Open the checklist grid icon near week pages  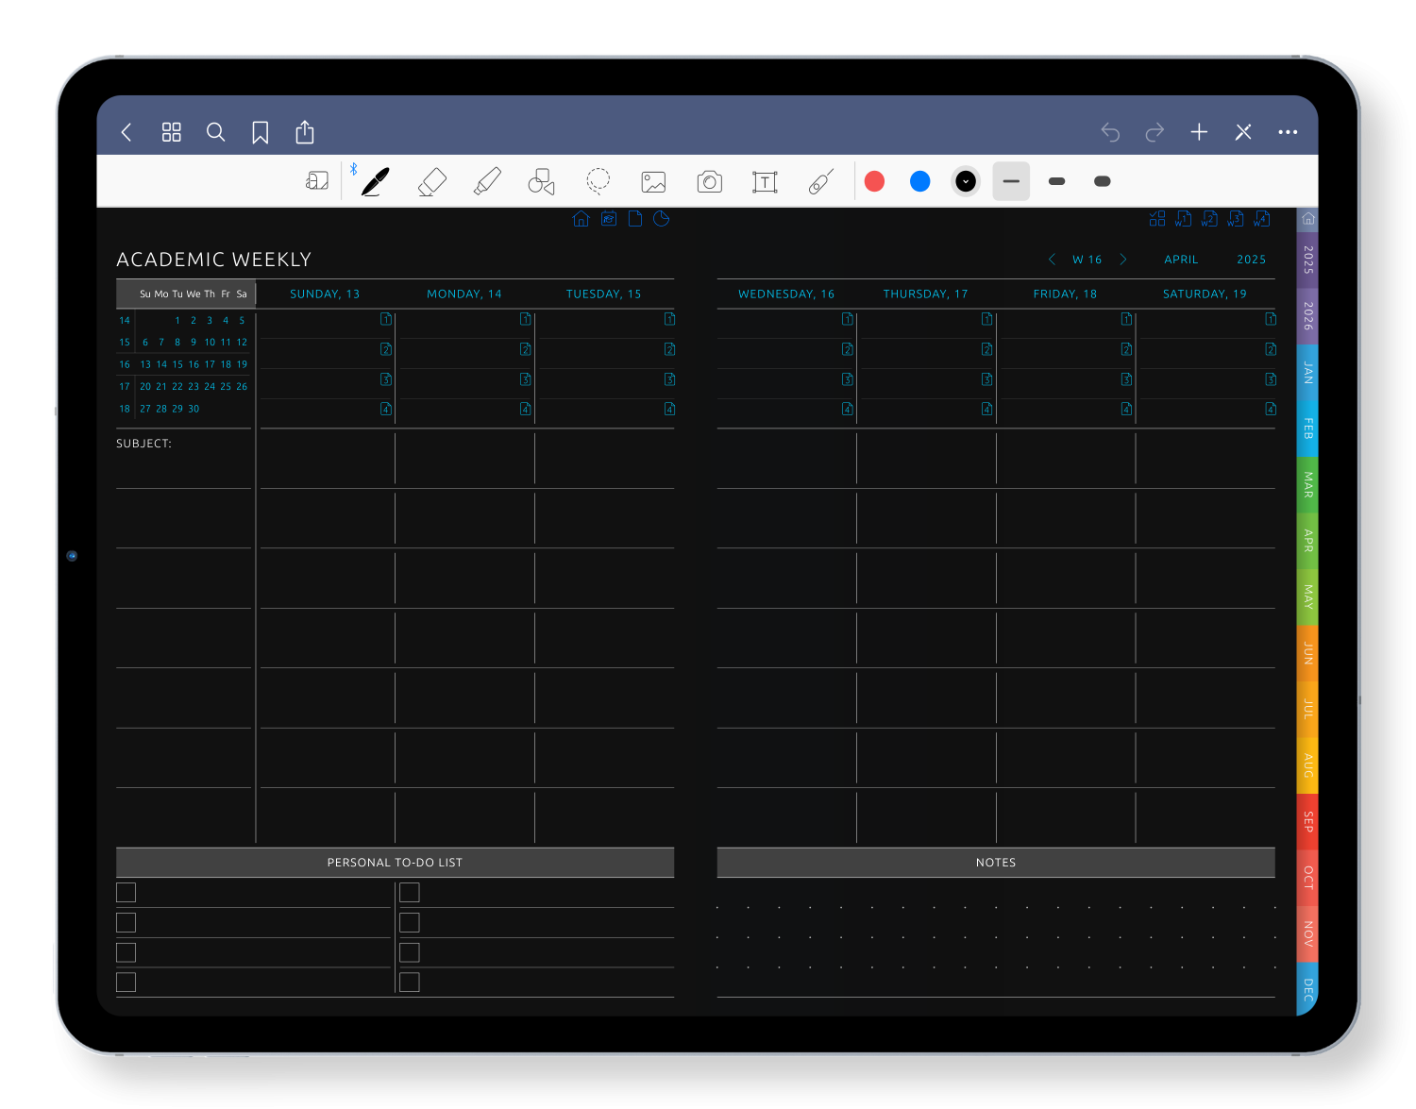pos(1157,219)
